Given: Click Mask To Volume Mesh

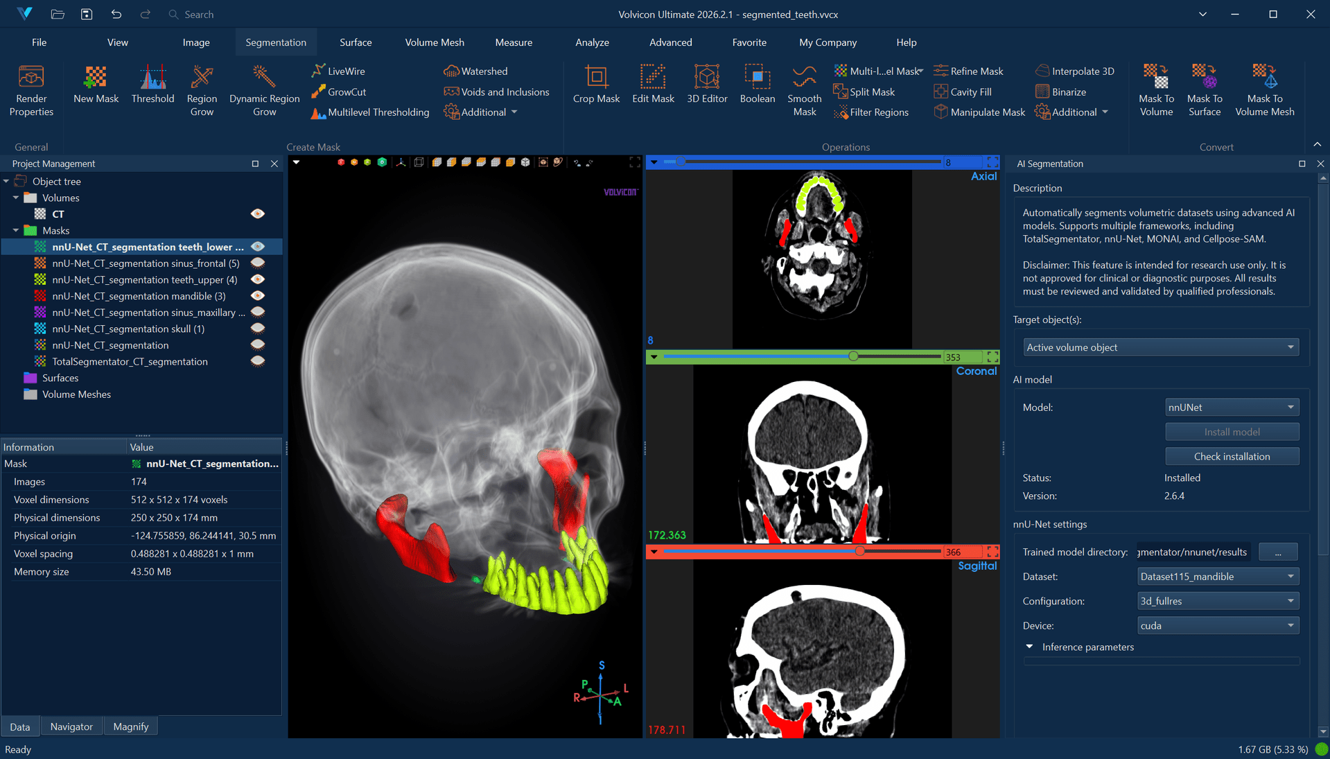Looking at the screenshot, I should (1264, 90).
